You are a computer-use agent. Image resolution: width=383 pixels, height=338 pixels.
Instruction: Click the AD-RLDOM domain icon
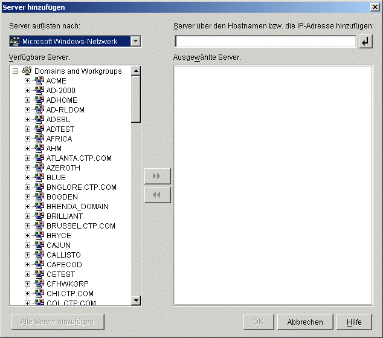click(39, 109)
